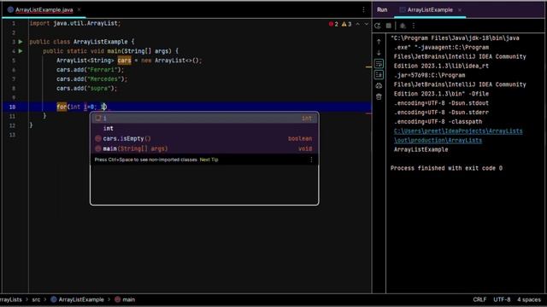Click the red error stripe marker

click(368, 113)
